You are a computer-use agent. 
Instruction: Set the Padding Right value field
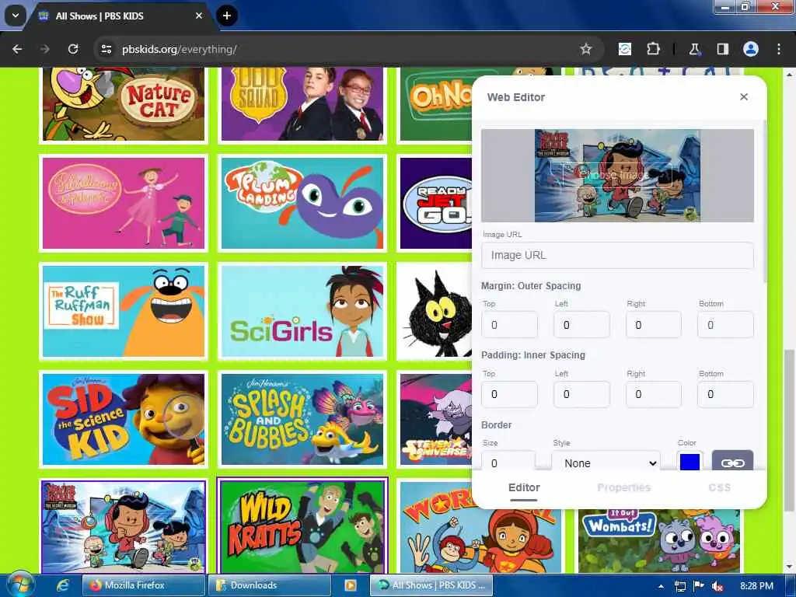[x=653, y=394]
